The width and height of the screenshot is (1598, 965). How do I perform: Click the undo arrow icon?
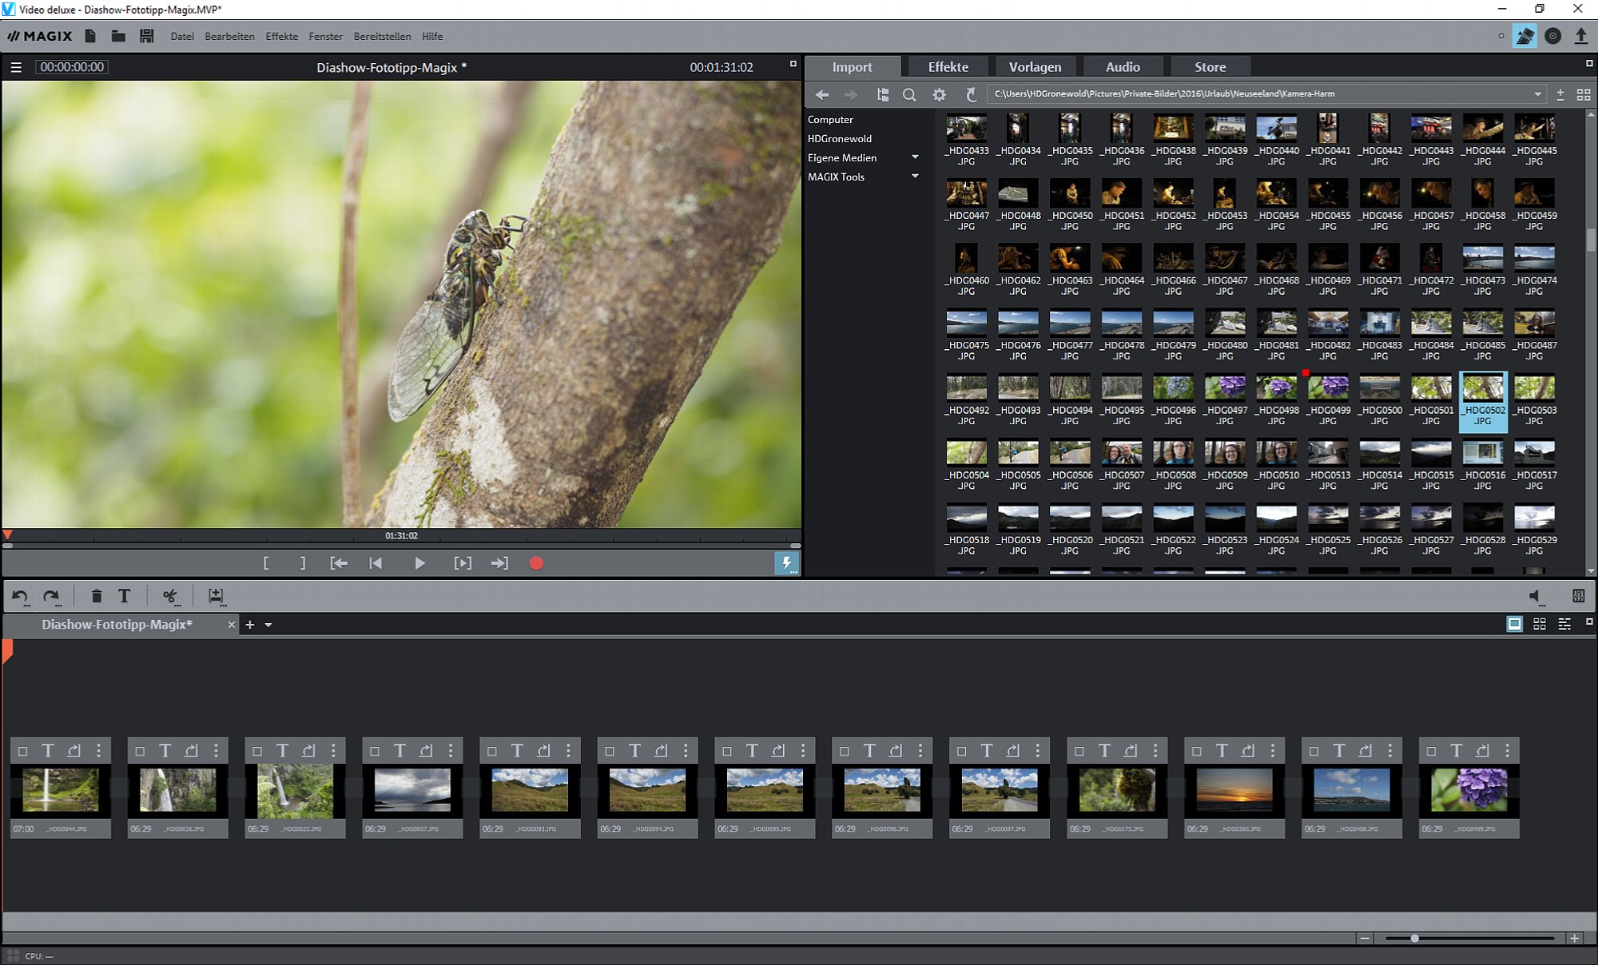(x=20, y=596)
